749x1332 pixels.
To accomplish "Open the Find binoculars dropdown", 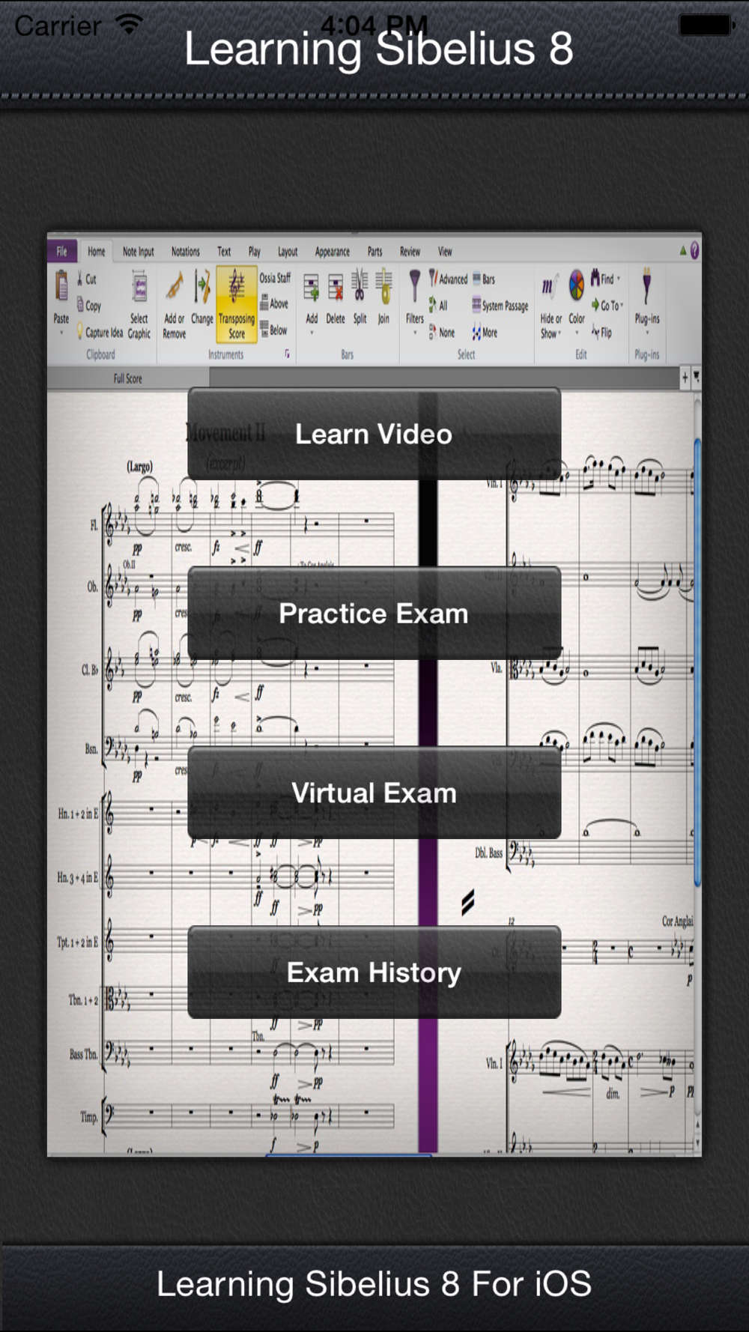I will (x=605, y=279).
